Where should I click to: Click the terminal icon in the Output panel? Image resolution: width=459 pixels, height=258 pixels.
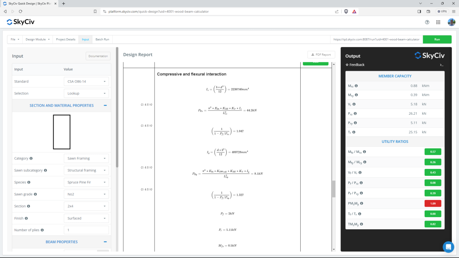[441, 65]
